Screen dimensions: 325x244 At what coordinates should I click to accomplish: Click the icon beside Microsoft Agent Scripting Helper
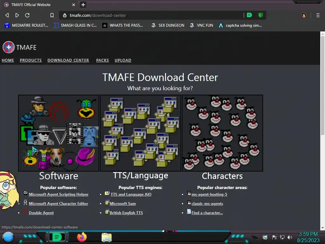(25, 193)
